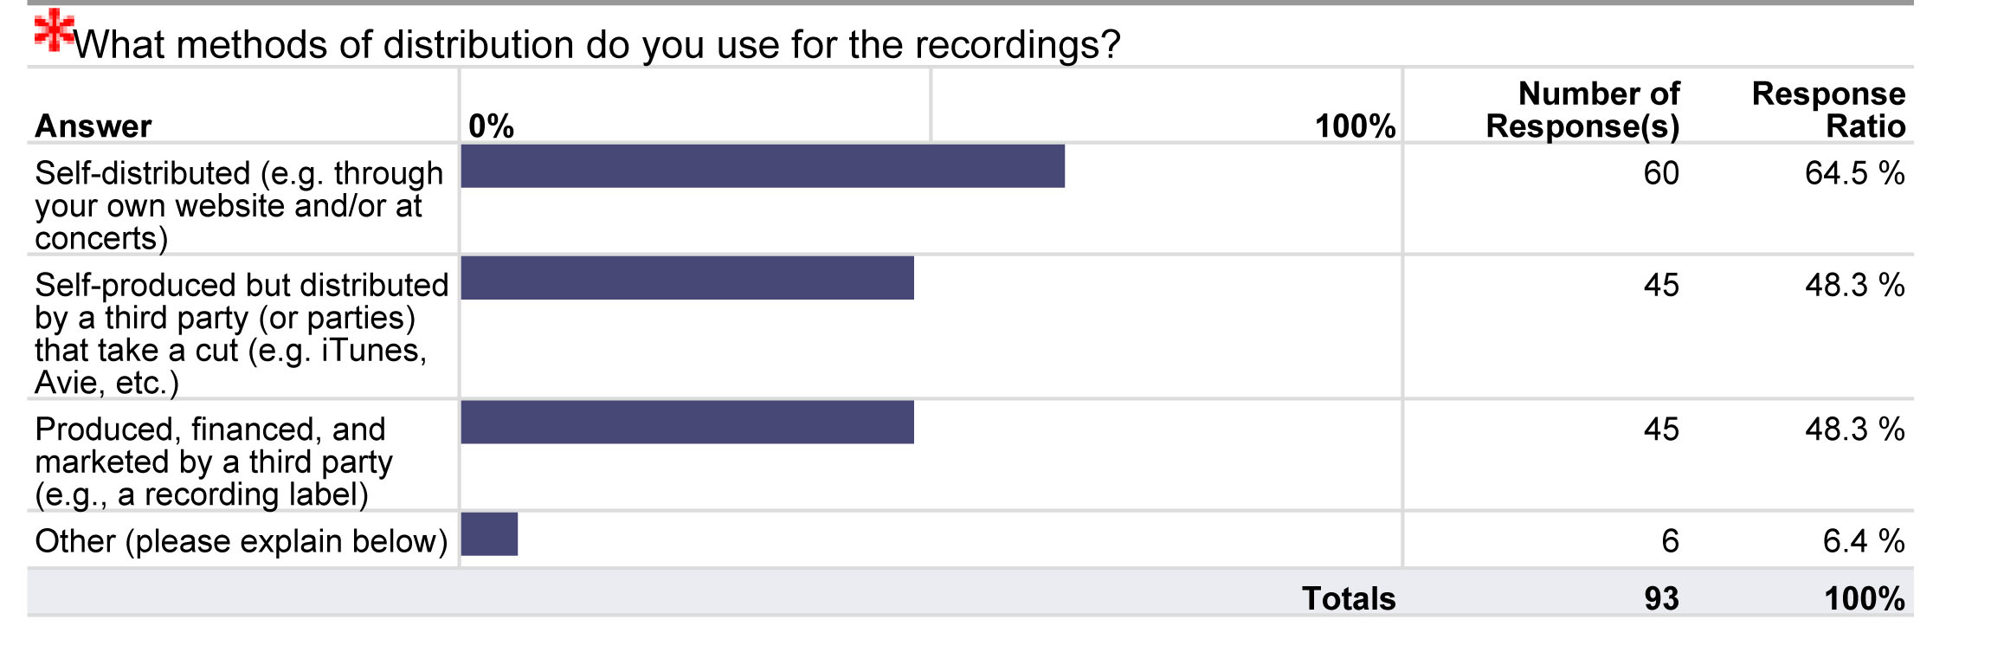
Task: Click the 64.5 % response ratio value
Action: [x=1854, y=173]
